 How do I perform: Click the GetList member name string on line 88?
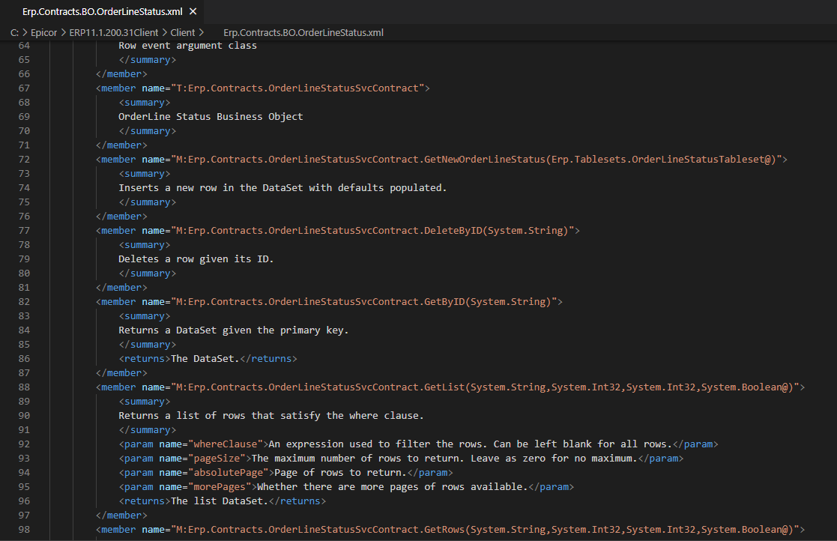click(485, 387)
